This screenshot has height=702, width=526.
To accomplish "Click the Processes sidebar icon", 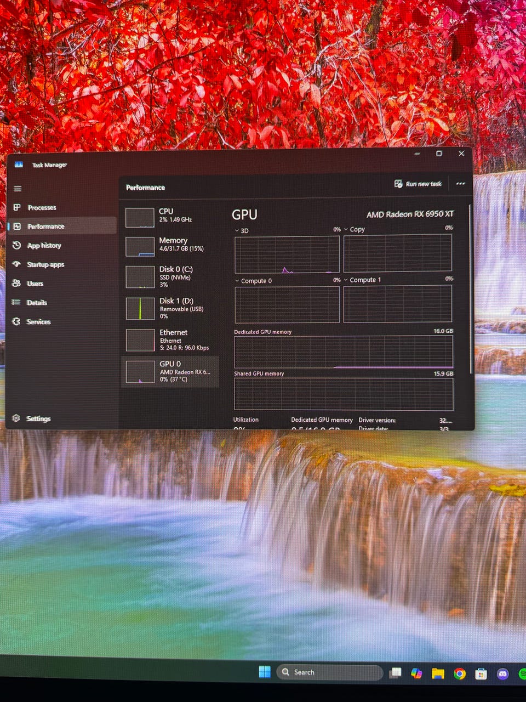I will tap(18, 207).
